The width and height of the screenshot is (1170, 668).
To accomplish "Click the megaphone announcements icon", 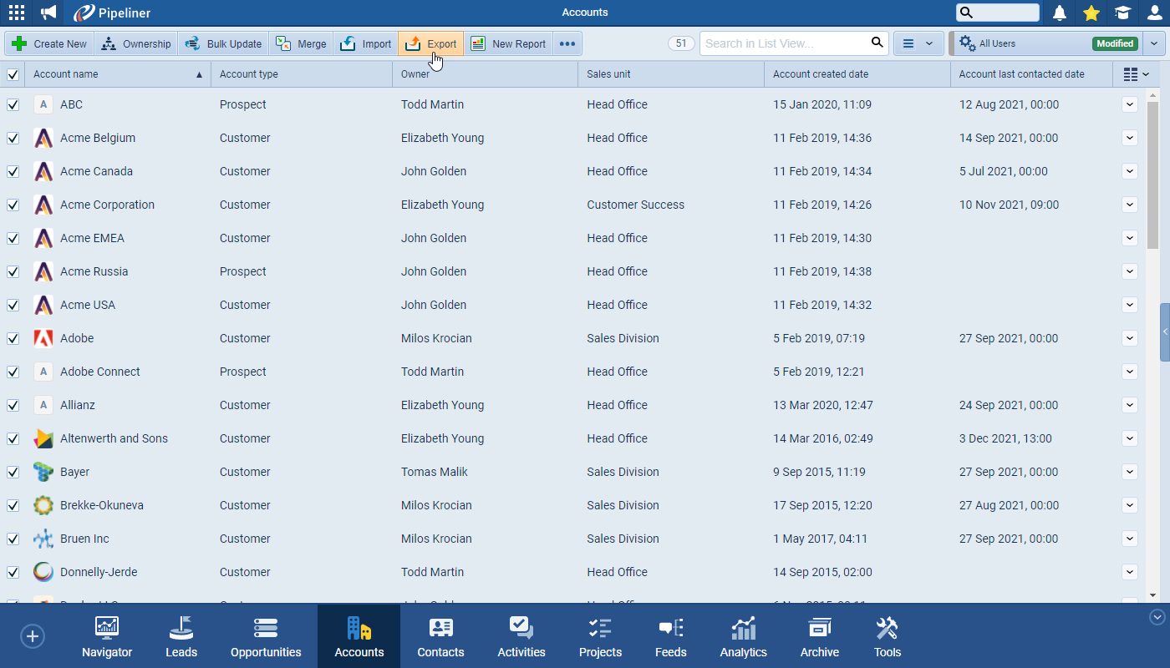I will 49,13.
